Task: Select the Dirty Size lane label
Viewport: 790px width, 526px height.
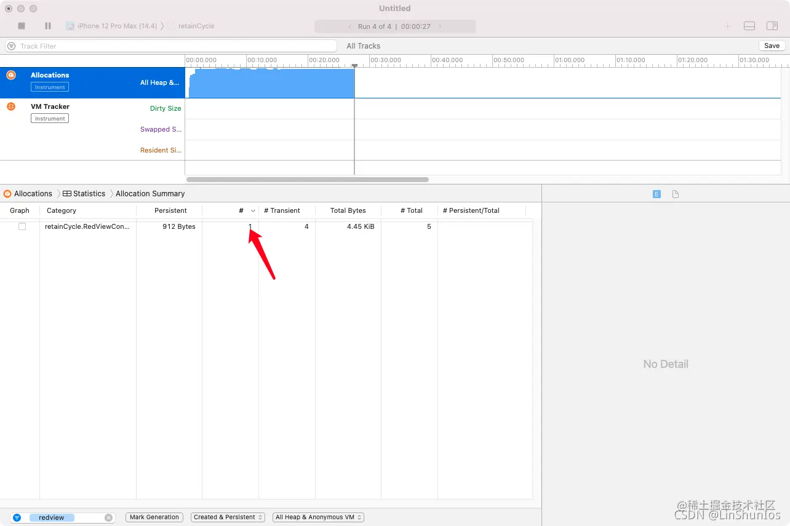Action: pyautogui.click(x=166, y=108)
